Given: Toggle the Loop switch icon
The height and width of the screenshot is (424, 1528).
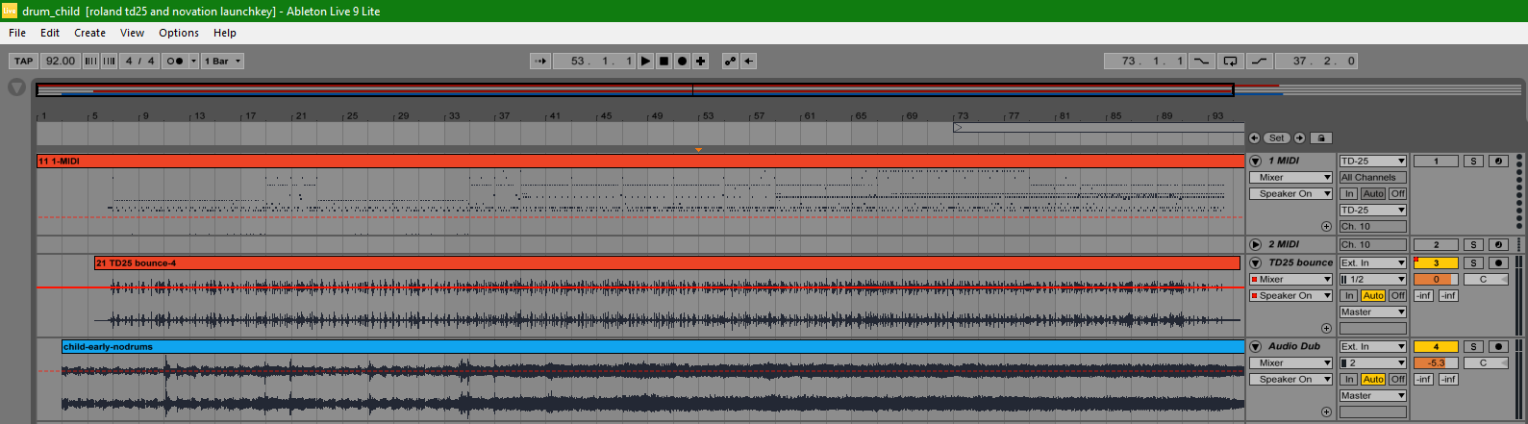Looking at the screenshot, I should [x=1230, y=61].
